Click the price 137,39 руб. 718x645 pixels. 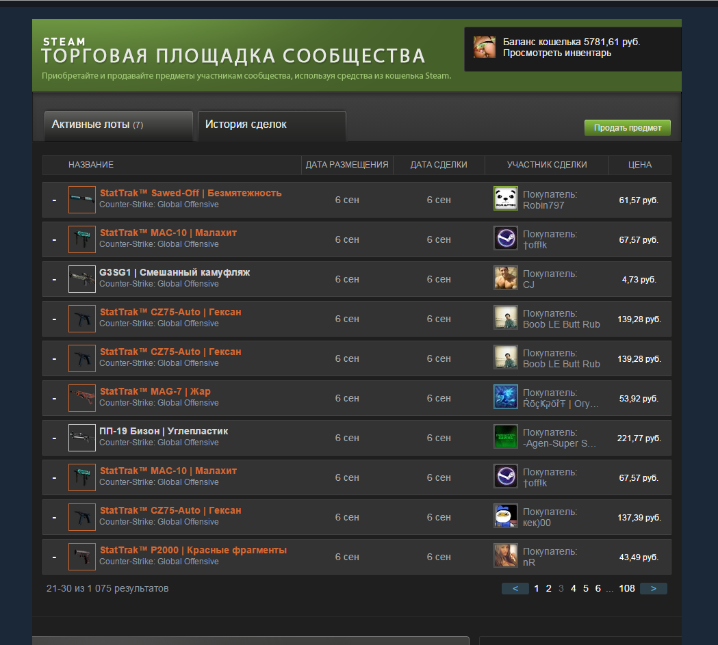tap(639, 517)
